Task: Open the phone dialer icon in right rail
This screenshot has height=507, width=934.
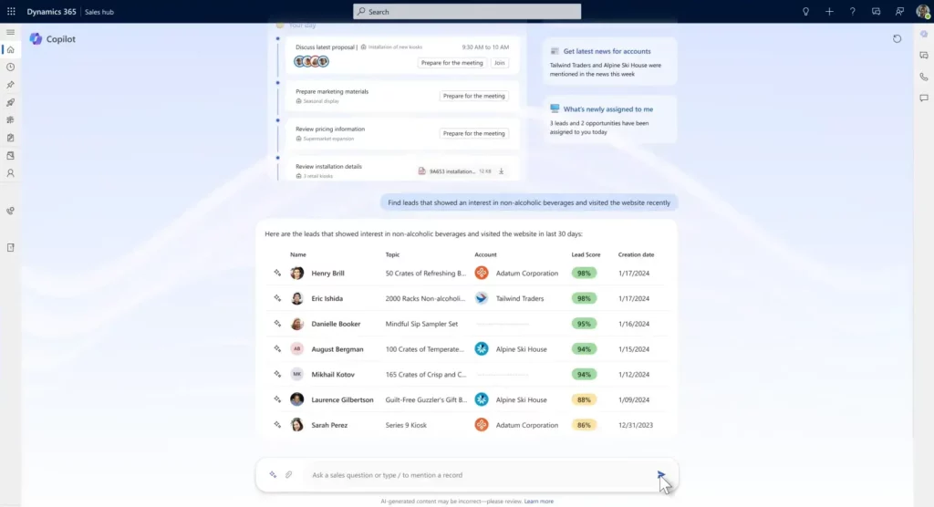Action: click(x=923, y=77)
